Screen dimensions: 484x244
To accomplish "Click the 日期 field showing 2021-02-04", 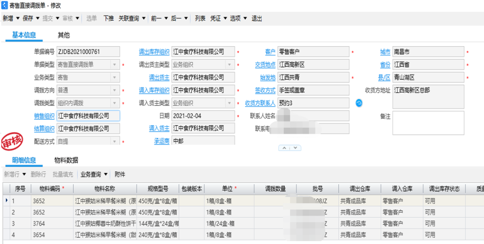I will pyautogui.click(x=203, y=116).
